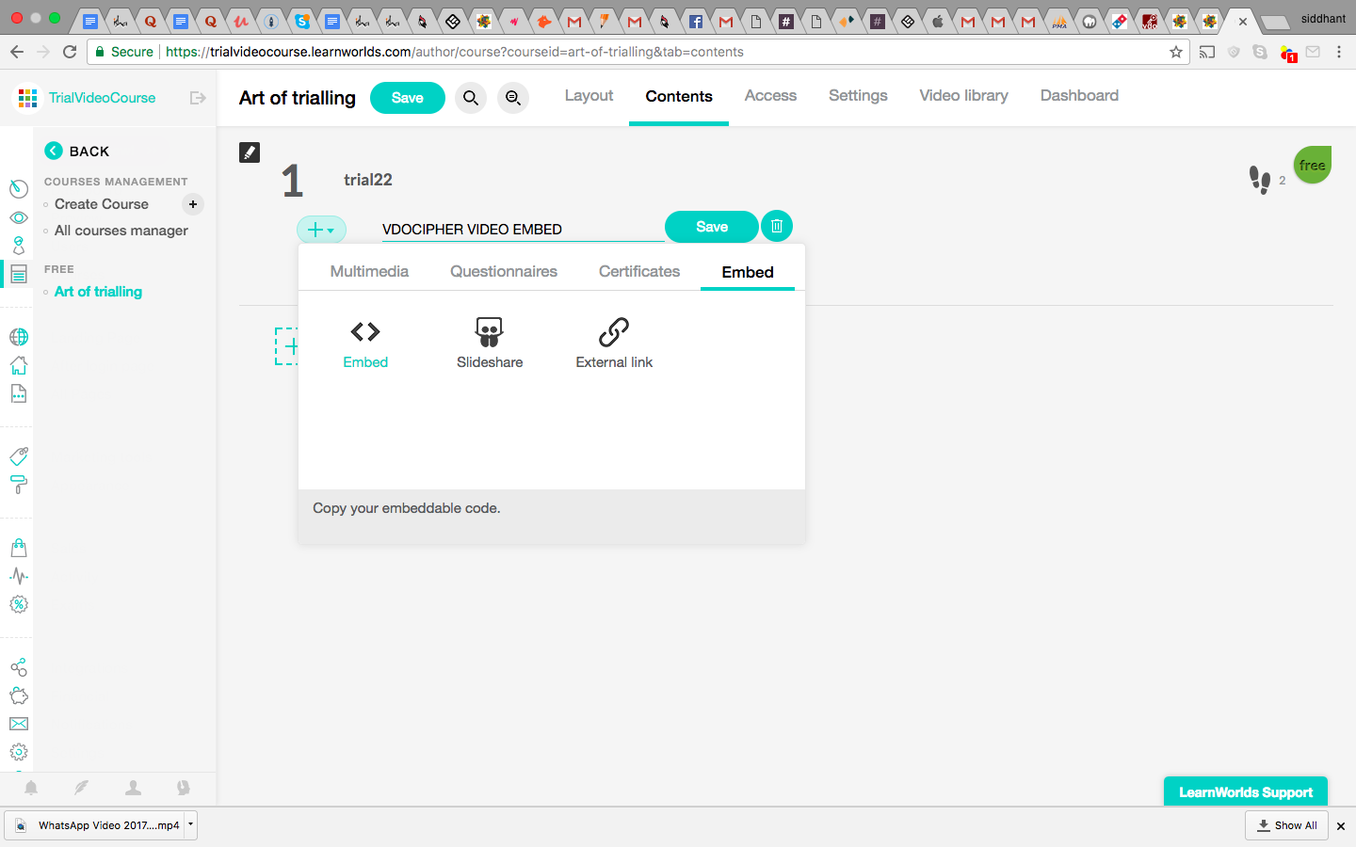Image resolution: width=1356 pixels, height=847 pixels.
Task: Switch to the Multimedia tab
Action: 369,272
